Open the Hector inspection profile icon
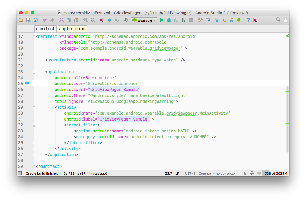Viewport: 306px width, 200px height. point(252,173)
